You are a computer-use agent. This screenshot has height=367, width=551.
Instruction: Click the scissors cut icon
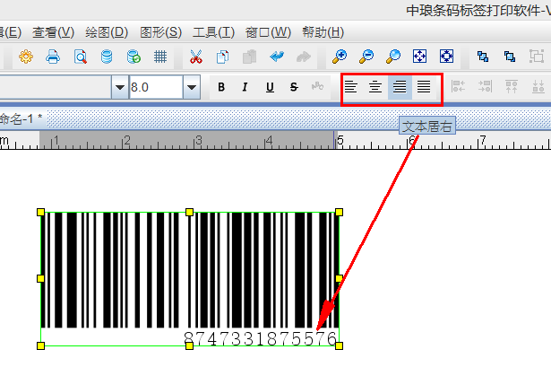(195, 57)
